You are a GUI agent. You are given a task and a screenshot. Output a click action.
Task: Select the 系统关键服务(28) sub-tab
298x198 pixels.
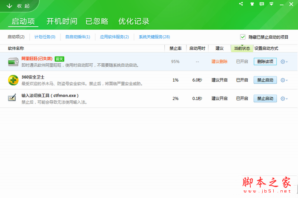[x=154, y=37]
